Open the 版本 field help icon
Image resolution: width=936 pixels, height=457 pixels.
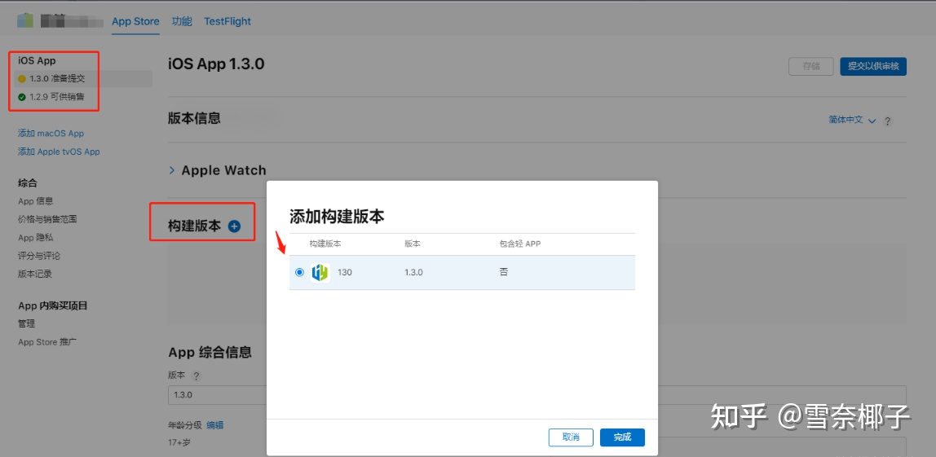coord(196,376)
